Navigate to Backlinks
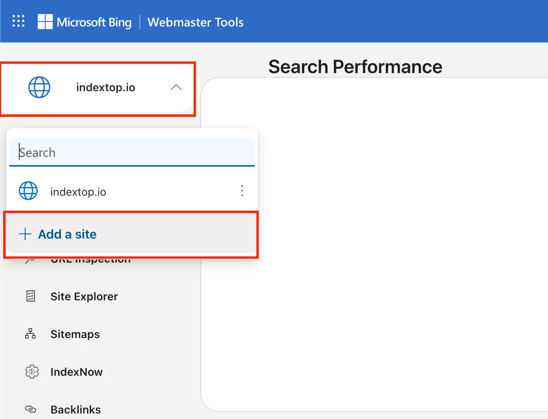 tap(76, 410)
